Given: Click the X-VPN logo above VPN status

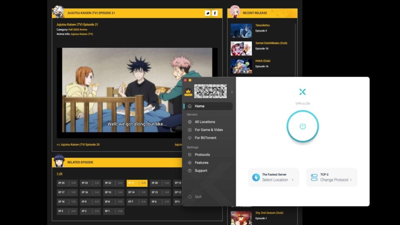Looking at the screenshot, I should tap(303, 92).
